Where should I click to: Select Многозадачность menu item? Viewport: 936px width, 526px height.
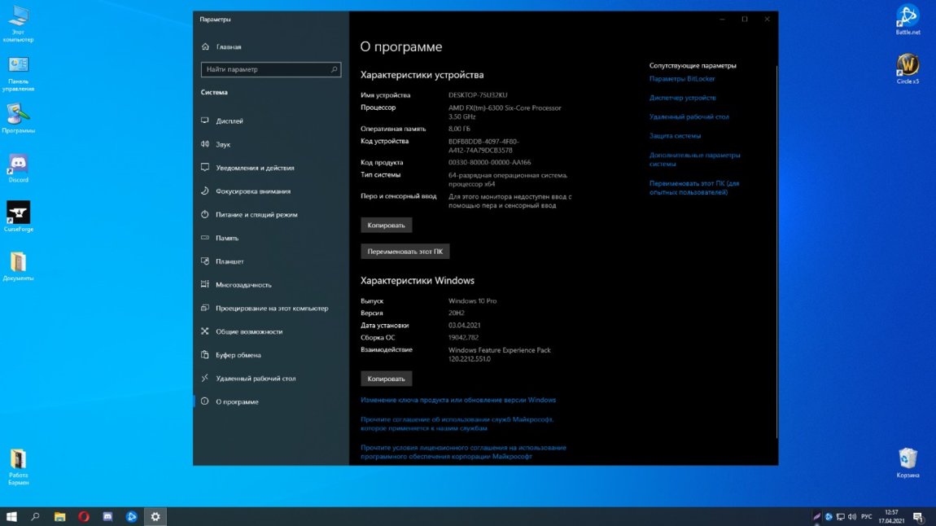click(243, 285)
